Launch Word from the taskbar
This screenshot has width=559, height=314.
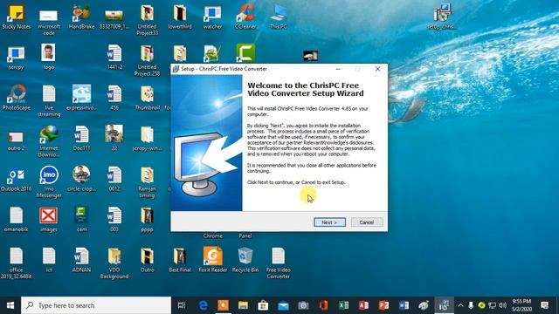point(404,305)
